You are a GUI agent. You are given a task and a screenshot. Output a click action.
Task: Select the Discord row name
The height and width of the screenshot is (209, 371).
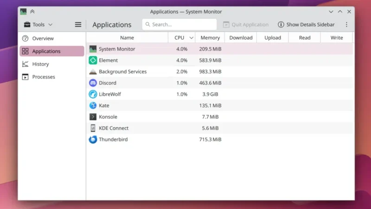(x=108, y=83)
